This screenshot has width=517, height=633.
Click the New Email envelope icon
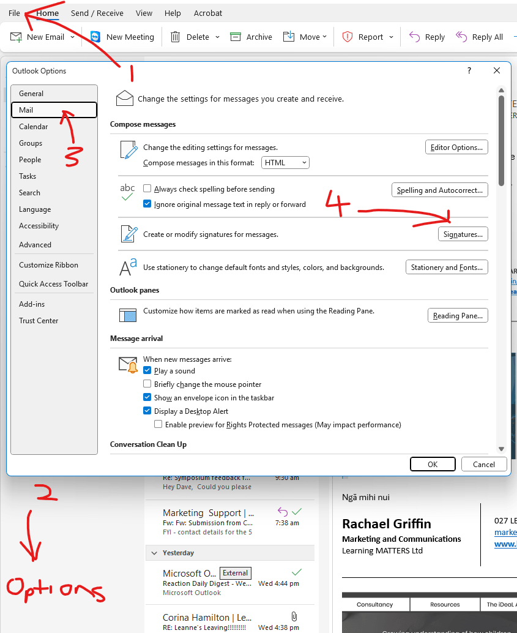[16, 37]
